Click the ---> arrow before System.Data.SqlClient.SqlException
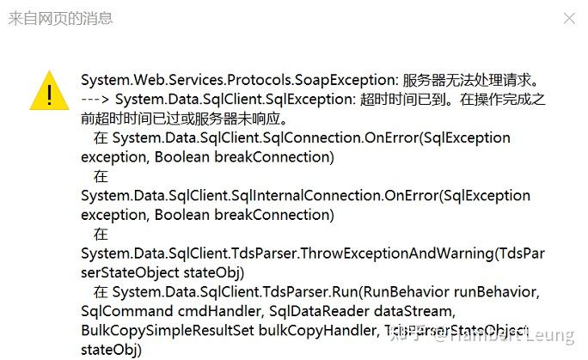The width and height of the screenshot is (588, 360). (x=95, y=100)
